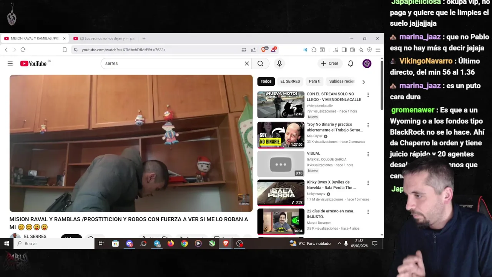This screenshot has height=277, width=492.
Task: Open the browser main menu
Action: (378, 50)
